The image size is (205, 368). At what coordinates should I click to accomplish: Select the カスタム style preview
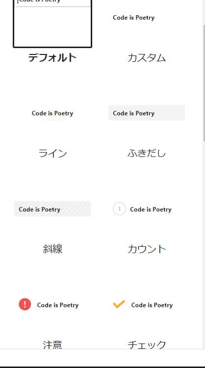pos(147,18)
